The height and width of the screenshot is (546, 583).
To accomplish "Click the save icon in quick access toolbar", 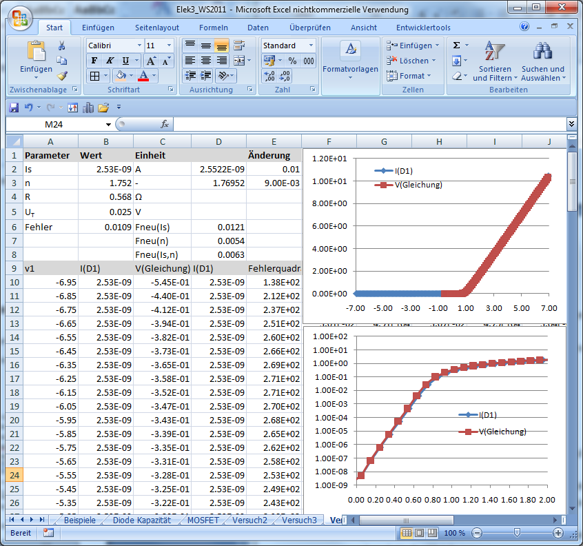I will click(14, 108).
